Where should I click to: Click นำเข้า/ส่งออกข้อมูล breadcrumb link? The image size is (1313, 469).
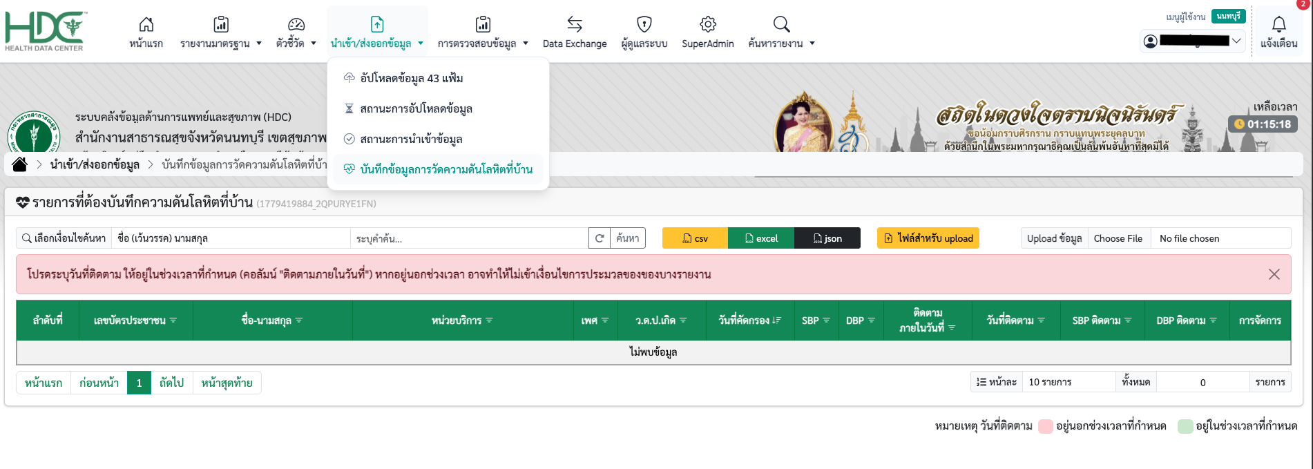(95, 164)
